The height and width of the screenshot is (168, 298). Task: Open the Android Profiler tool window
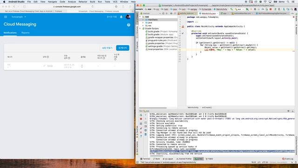pos(184,159)
